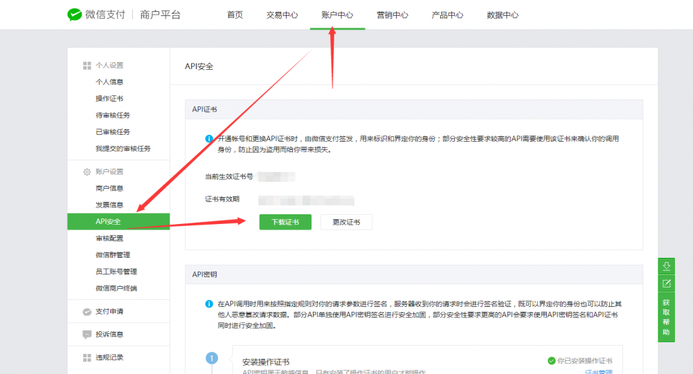Open 员工账号管理 in the sidebar

click(116, 272)
